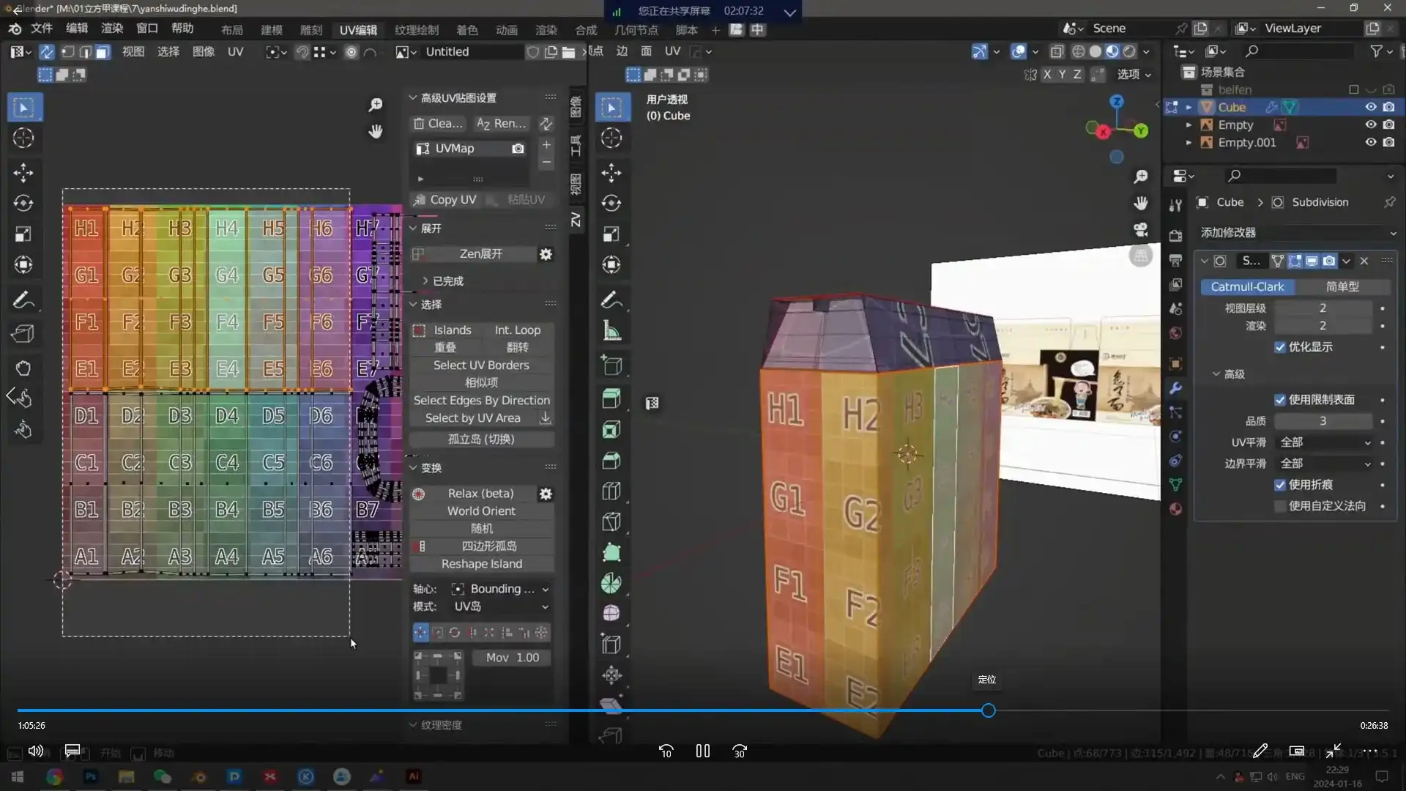Enable 使用自定义法向 checkbox
1406x791 pixels.
[1279, 506]
